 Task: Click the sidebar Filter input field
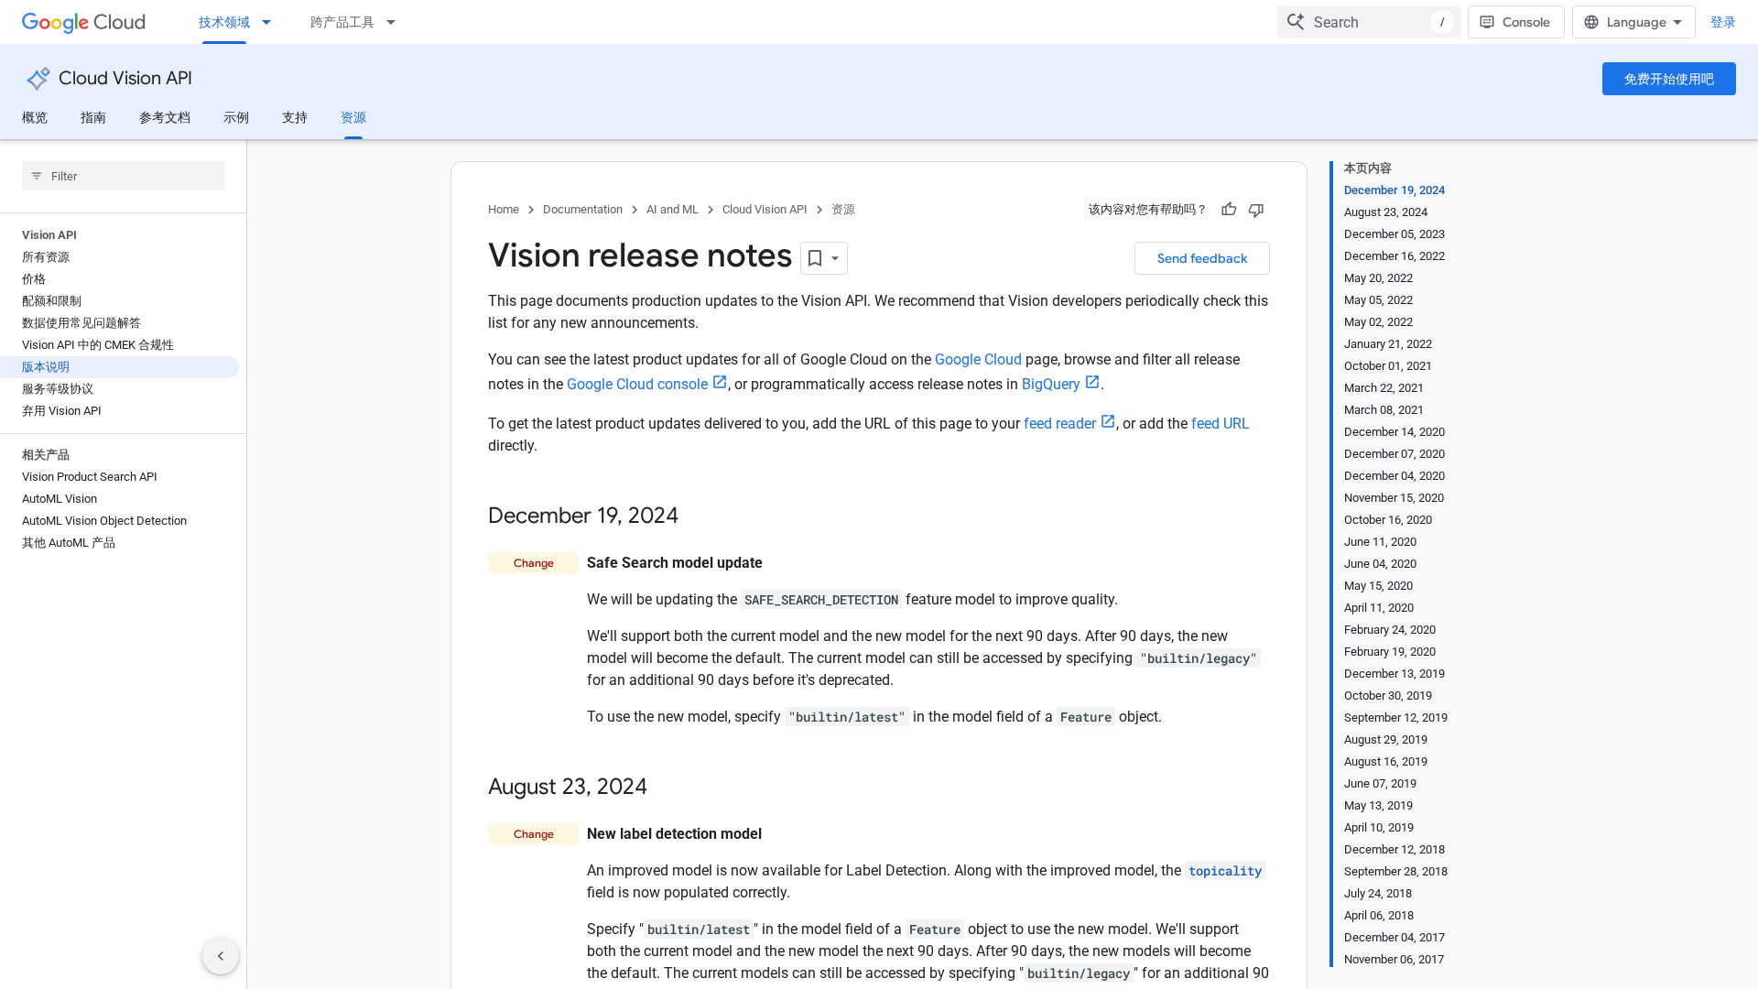coord(123,176)
